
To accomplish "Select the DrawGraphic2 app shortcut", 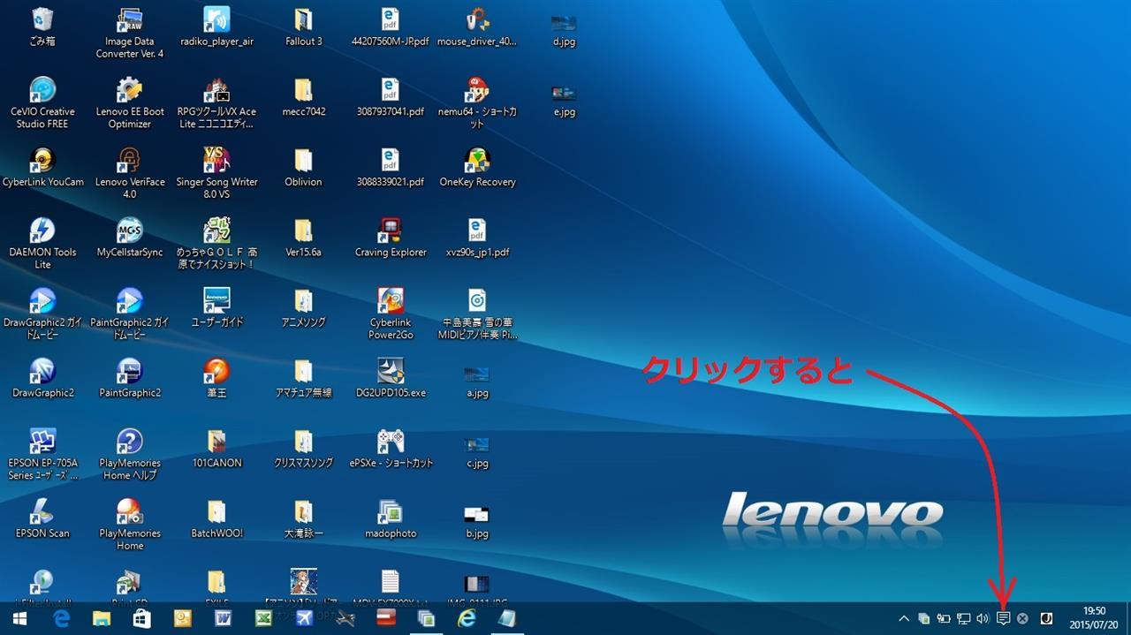I will click(42, 378).
